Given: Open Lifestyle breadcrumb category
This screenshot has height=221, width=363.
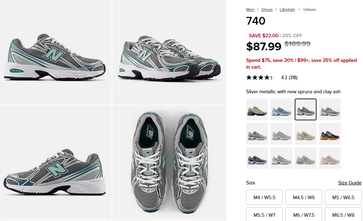Looking at the screenshot, I should [x=287, y=10].
